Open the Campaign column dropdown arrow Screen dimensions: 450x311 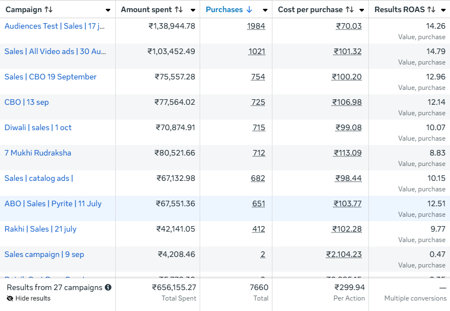(108, 10)
